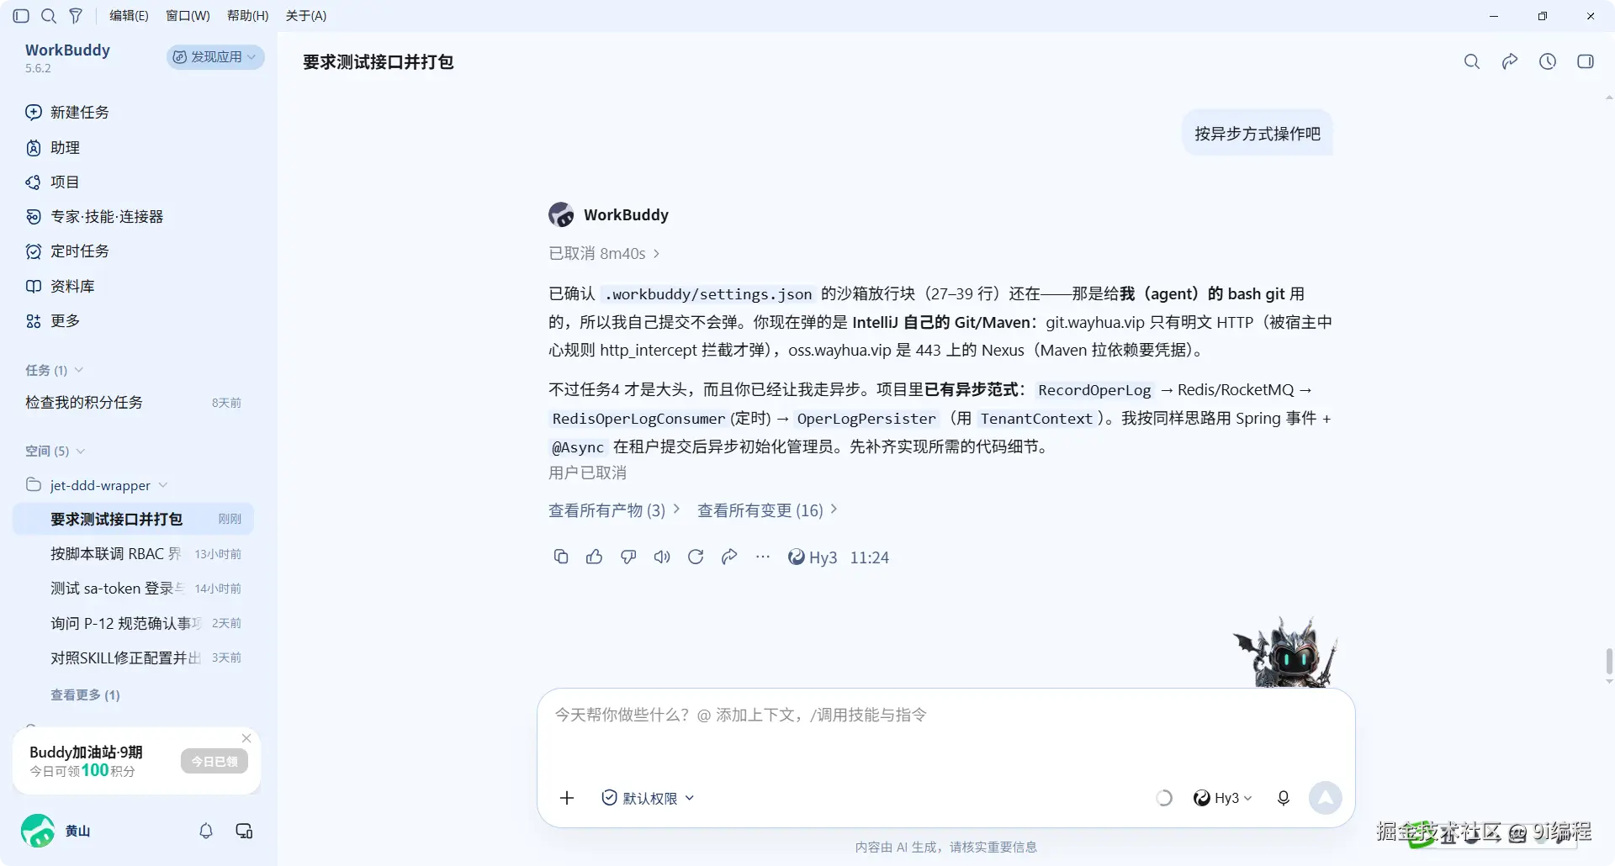Collapse the 空间 (5) section
This screenshot has width=1615, height=866.
click(x=56, y=451)
